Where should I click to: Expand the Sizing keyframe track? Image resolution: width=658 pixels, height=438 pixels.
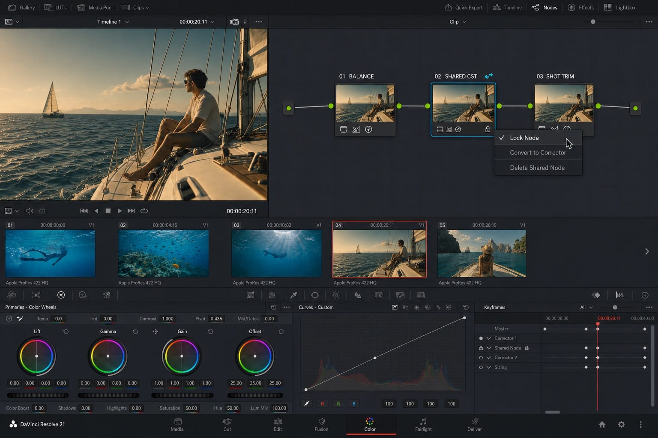[x=488, y=367]
